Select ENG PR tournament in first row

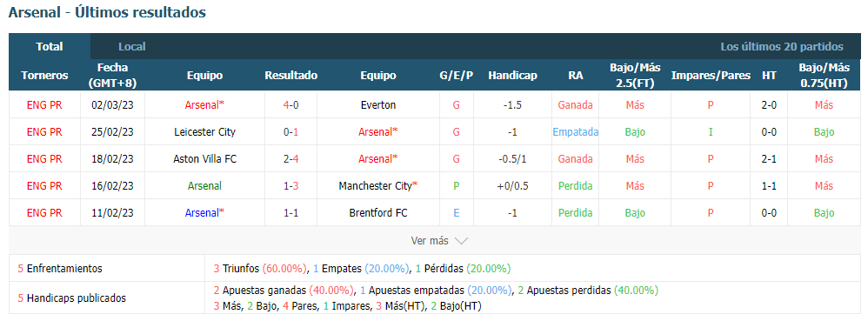(x=44, y=105)
